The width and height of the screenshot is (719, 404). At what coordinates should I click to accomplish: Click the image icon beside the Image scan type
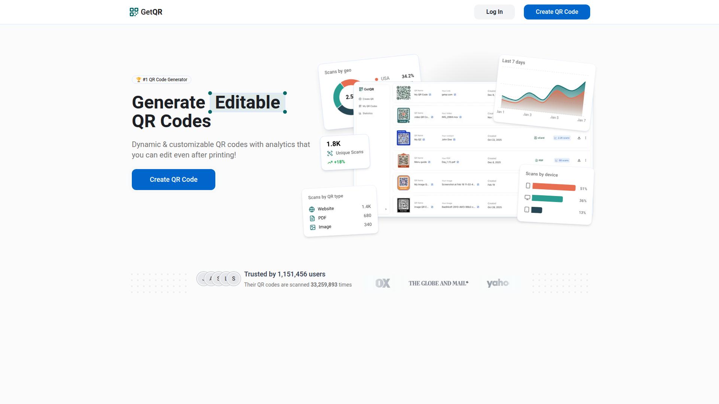click(x=312, y=227)
